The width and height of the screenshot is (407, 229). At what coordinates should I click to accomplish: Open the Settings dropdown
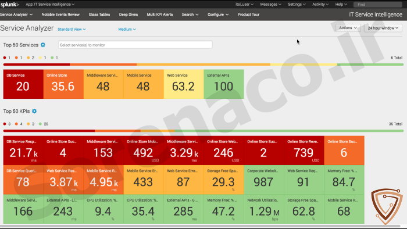(x=297, y=5)
